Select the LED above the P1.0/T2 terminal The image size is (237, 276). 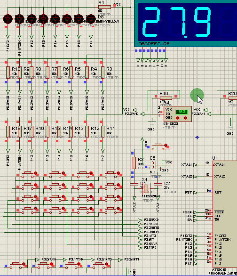pyautogui.click(x=8, y=19)
